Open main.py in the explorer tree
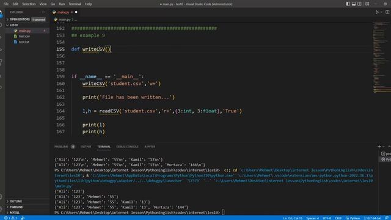 click(x=25, y=31)
